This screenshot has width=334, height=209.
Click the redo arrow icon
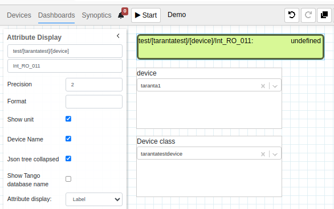308,15
